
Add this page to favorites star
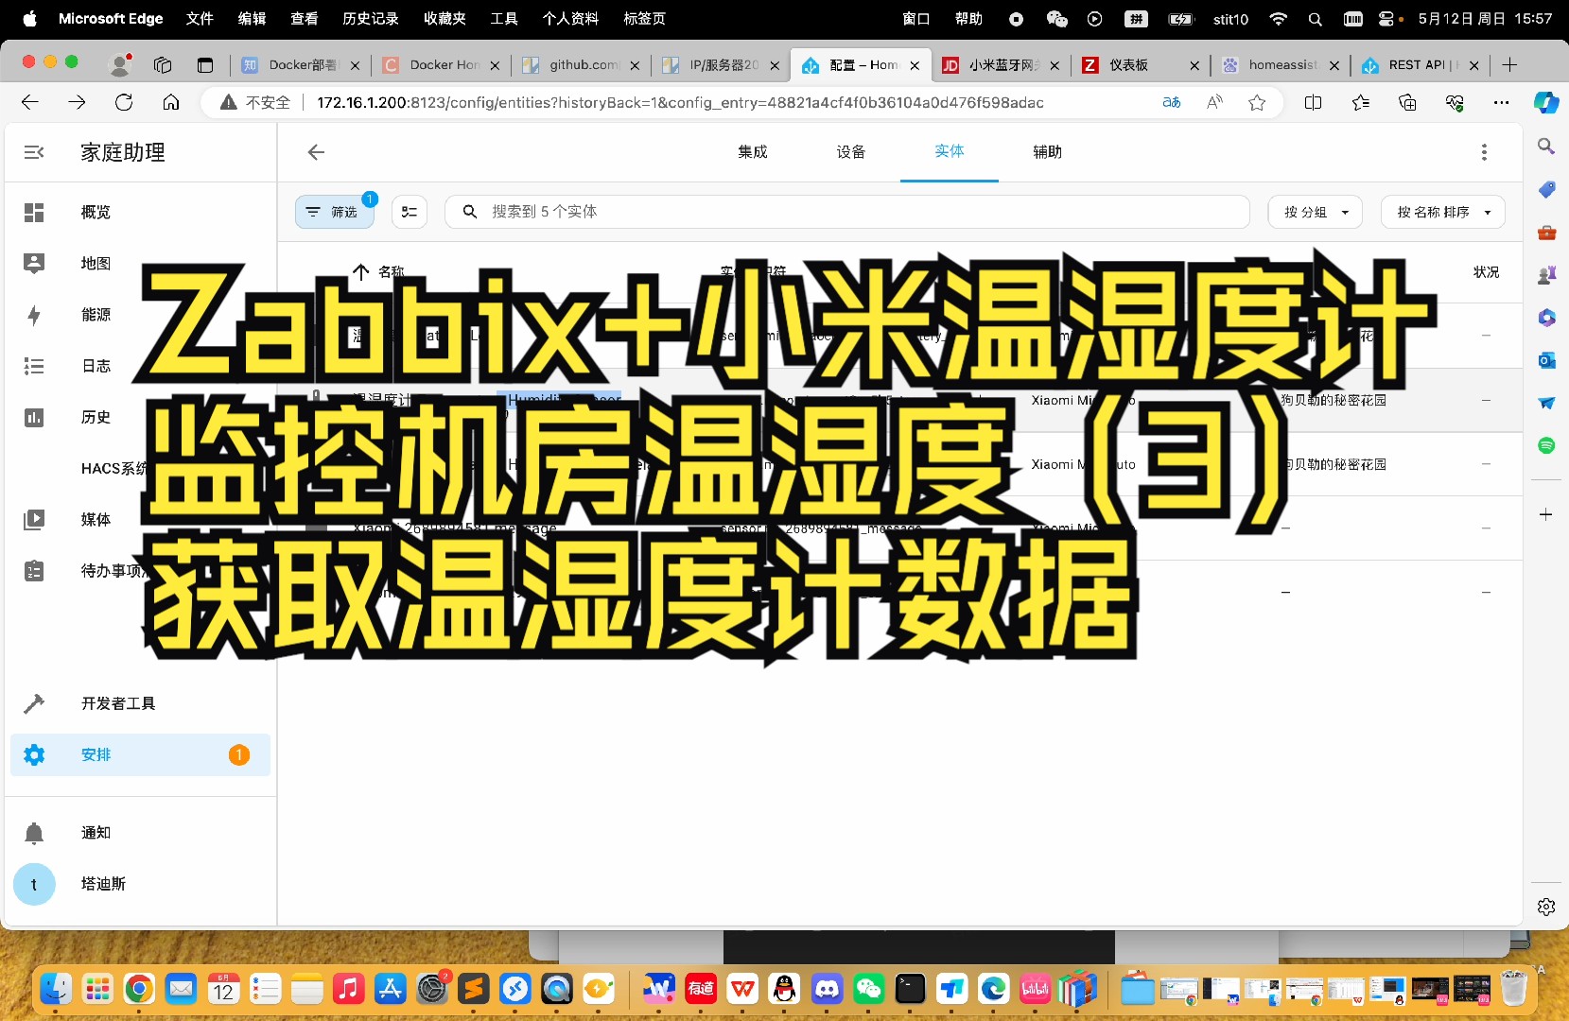pyautogui.click(x=1257, y=102)
